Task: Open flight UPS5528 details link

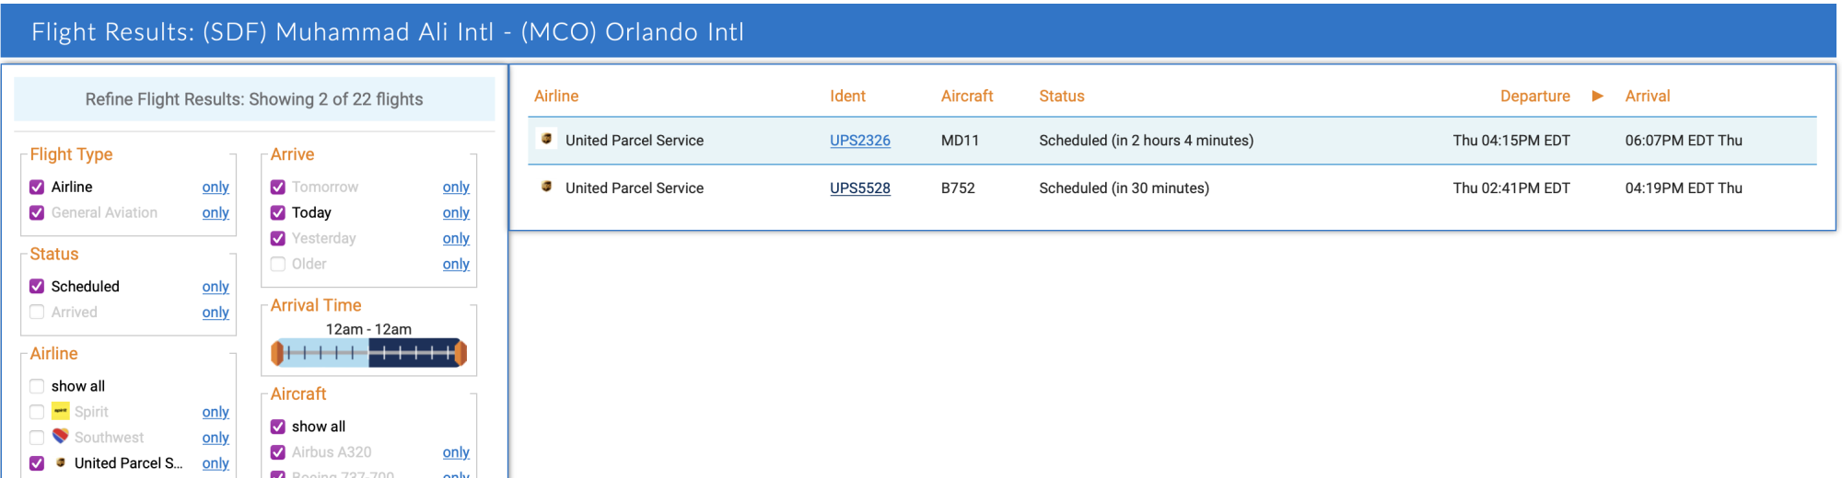Action: [x=859, y=188]
